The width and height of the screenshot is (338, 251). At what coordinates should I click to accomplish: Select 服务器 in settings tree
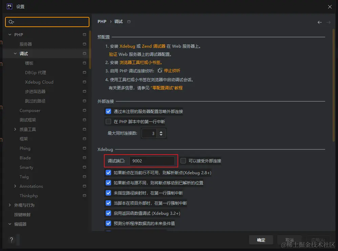pyautogui.click(x=26, y=44)
